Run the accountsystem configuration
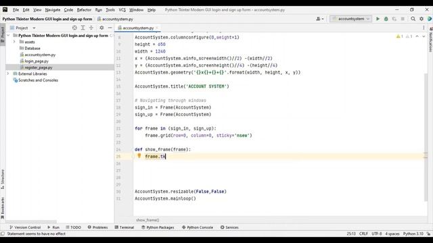The height and width of the screenshot is (243, 433). (x=378, y=19)
